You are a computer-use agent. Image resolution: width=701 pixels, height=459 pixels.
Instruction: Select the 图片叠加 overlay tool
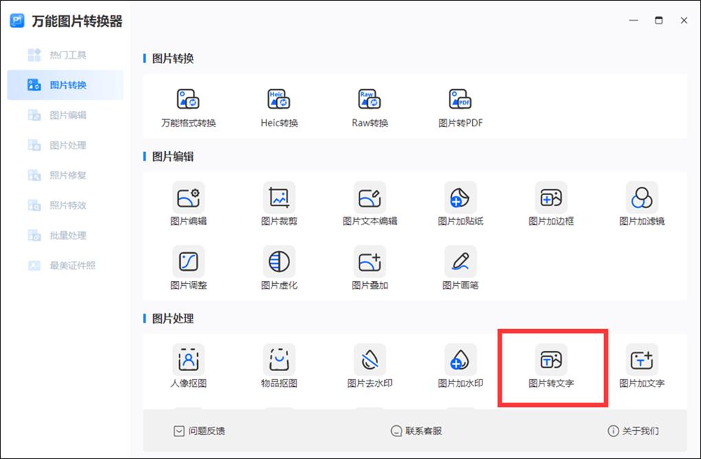[369, 268]
